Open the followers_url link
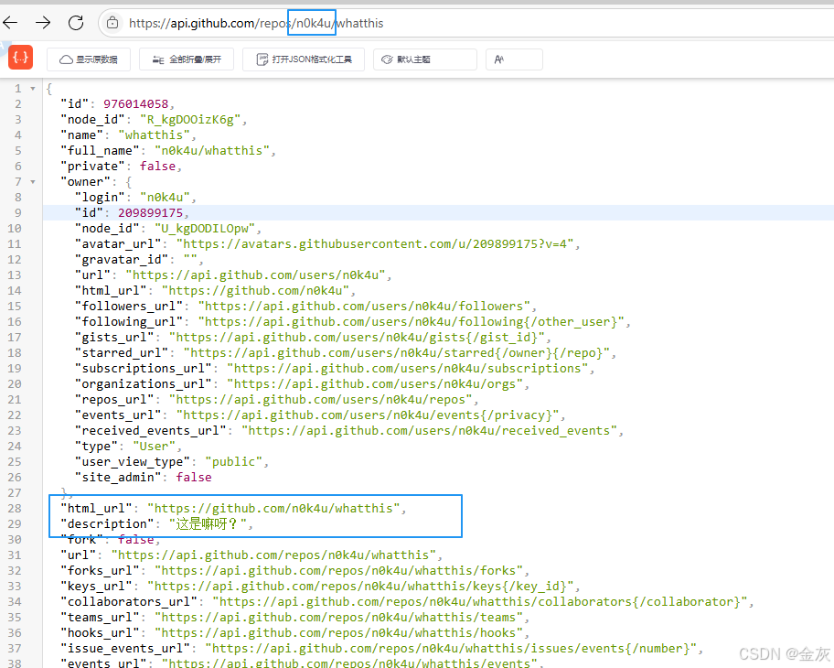This screenshot has height=668, width=834. coord(364,306)
